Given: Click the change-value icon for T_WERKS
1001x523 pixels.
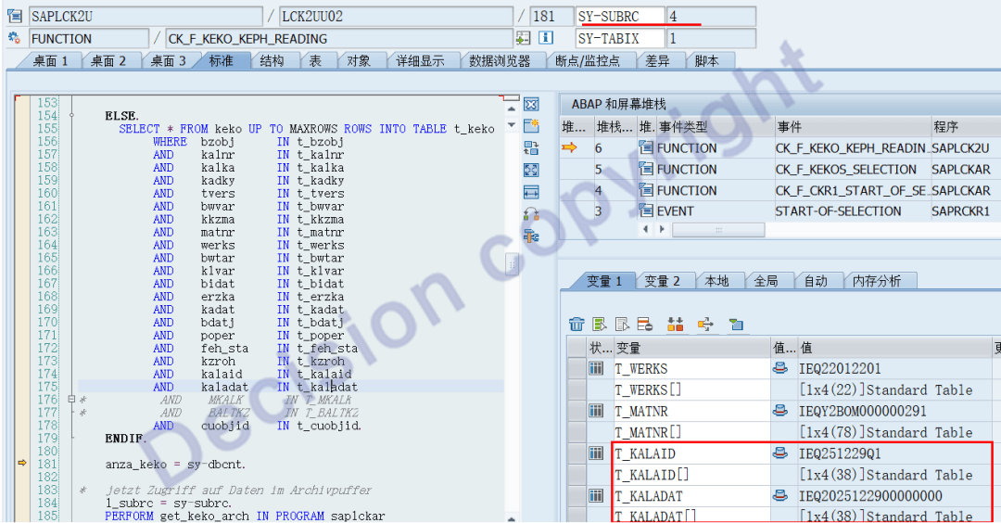Looking at the screenshot, I should pyautogui.click(x=780, y=369).
